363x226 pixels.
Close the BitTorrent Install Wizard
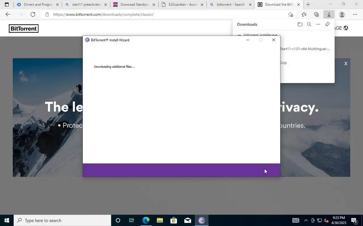pos(274,40)
